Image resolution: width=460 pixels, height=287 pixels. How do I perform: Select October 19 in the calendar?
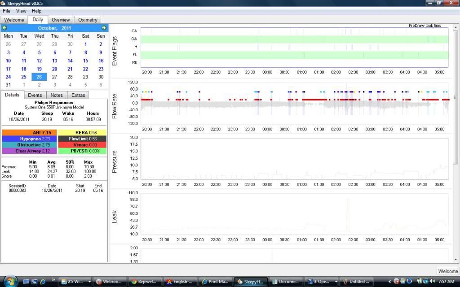click(x=39, y=69)
